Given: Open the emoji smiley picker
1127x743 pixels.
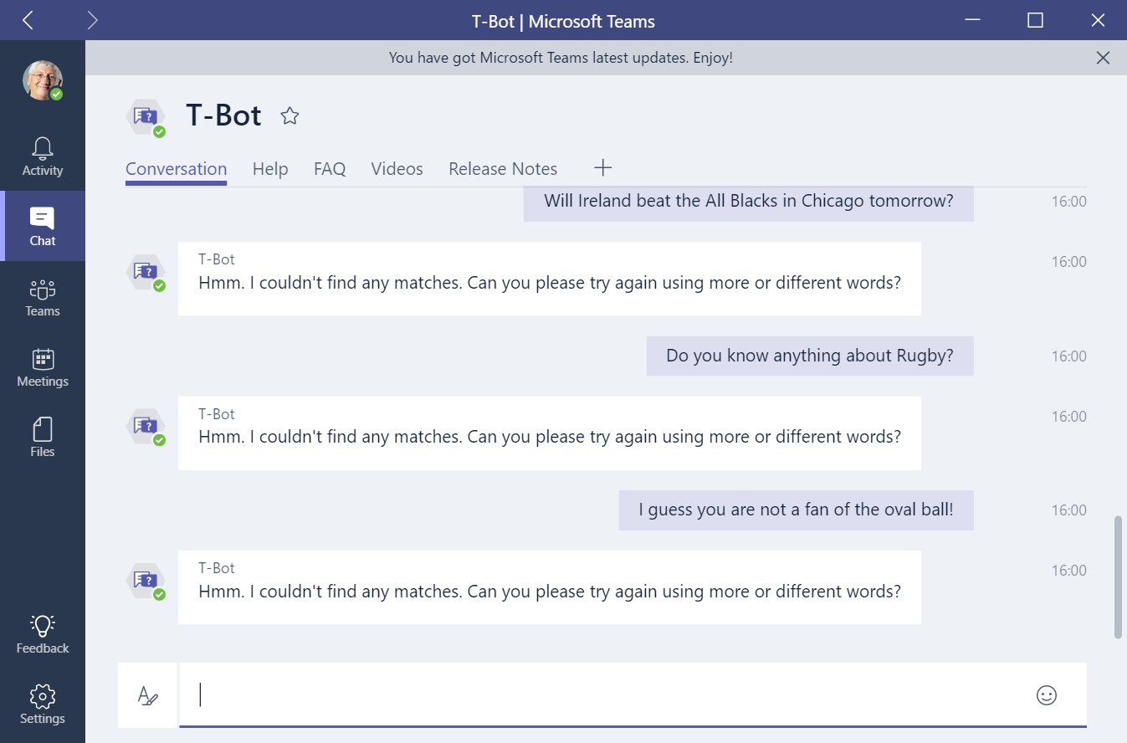Looking at the screenshot, I should point(1047,694).
